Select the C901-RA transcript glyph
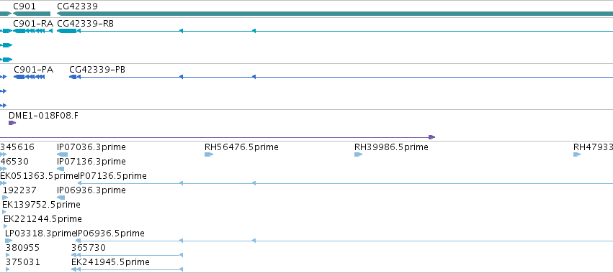The width and height of the screenshot is (613, 273). click(x=32, y=31)
